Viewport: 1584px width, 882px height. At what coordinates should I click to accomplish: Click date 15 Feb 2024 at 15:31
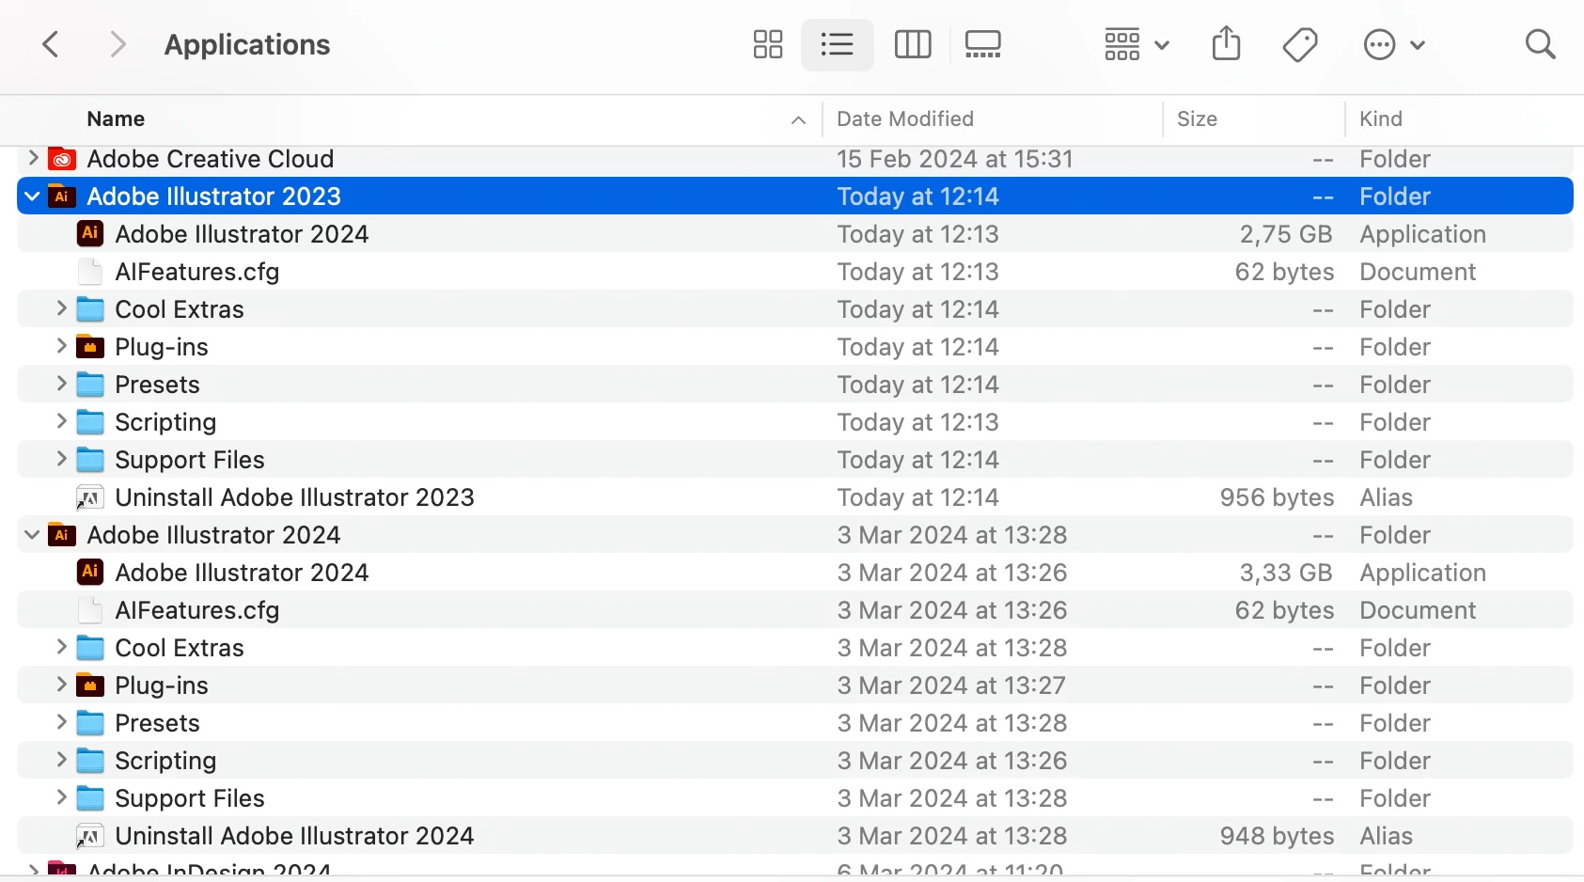coord(955,159)
